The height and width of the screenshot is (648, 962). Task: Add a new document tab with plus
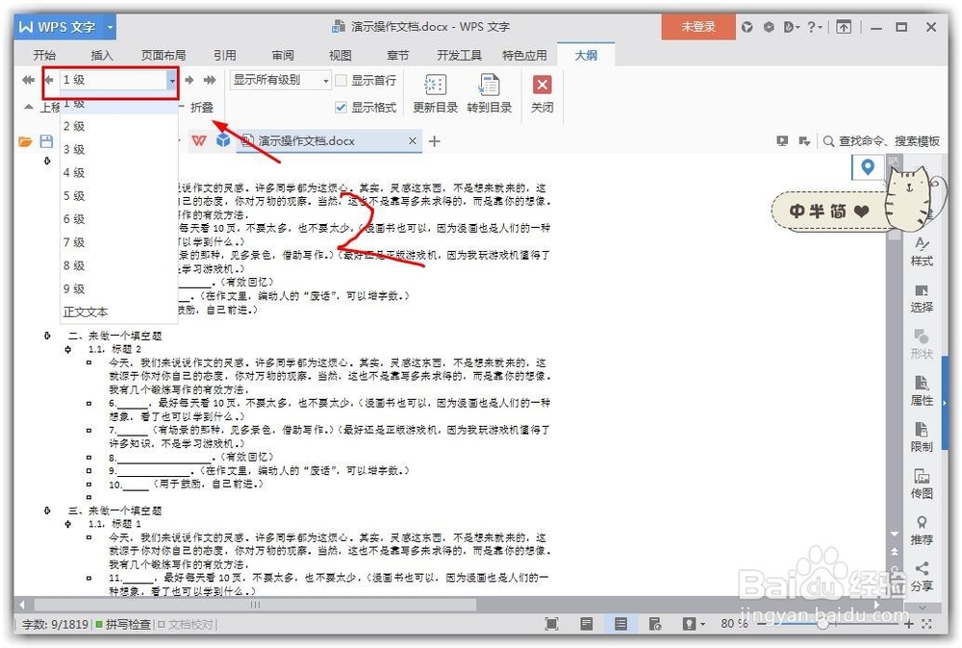point(435,141)
